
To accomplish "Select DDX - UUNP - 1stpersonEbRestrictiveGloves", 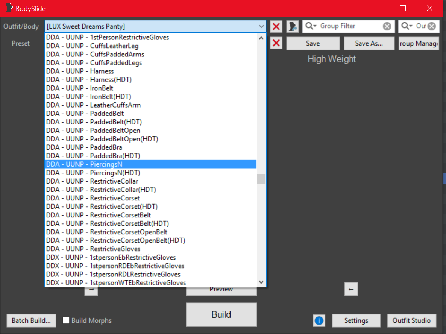I will tap(151, 258).
